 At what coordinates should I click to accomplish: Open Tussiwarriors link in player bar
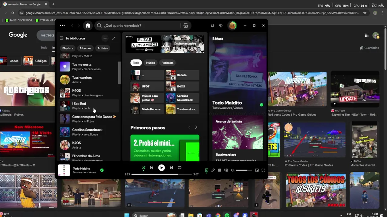(80, 172)
